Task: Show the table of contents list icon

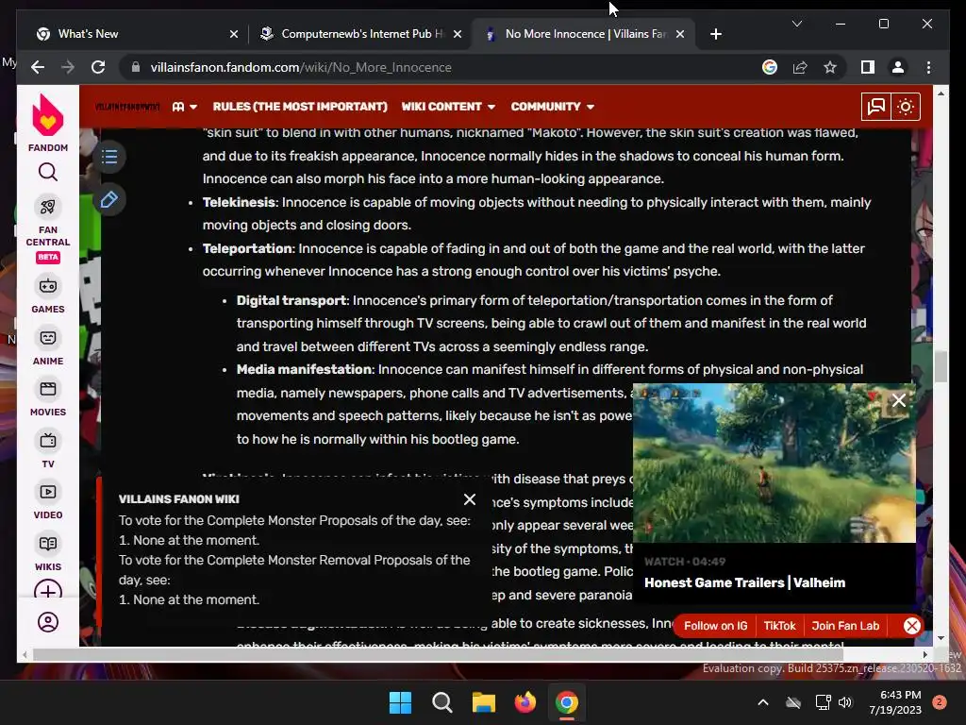Action: (x=109, y=157)
